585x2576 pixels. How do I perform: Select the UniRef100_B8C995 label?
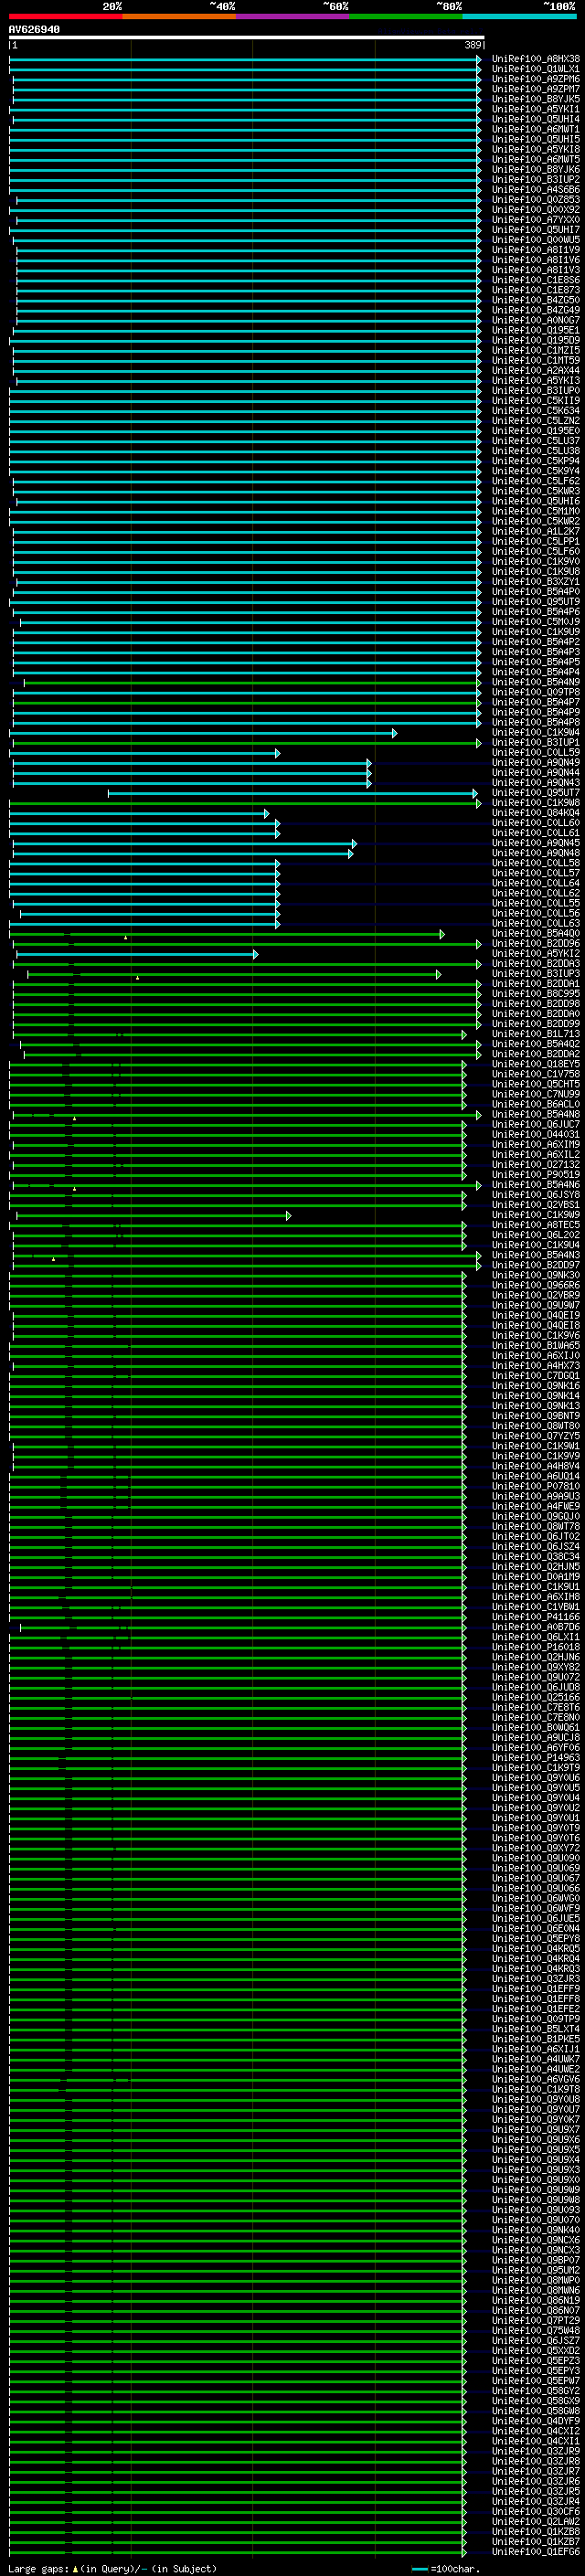pyautogui.click(x=536, y=994)
